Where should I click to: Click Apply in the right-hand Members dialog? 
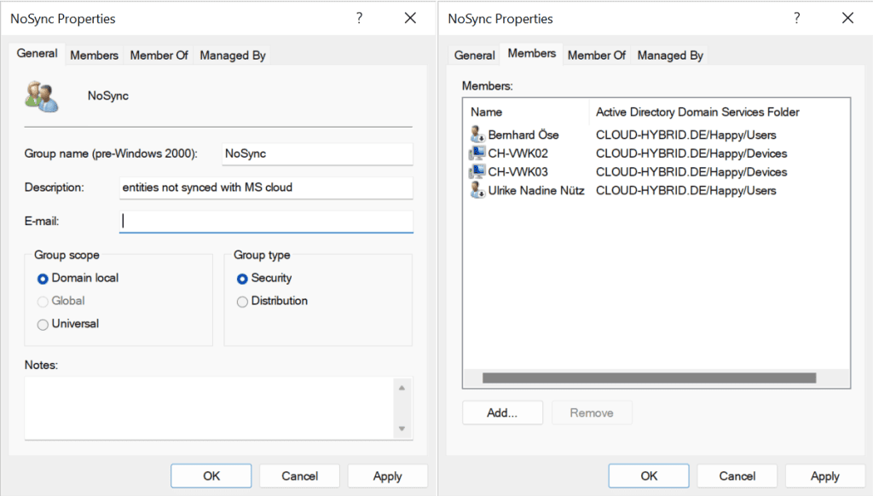[x=824, y=476]
